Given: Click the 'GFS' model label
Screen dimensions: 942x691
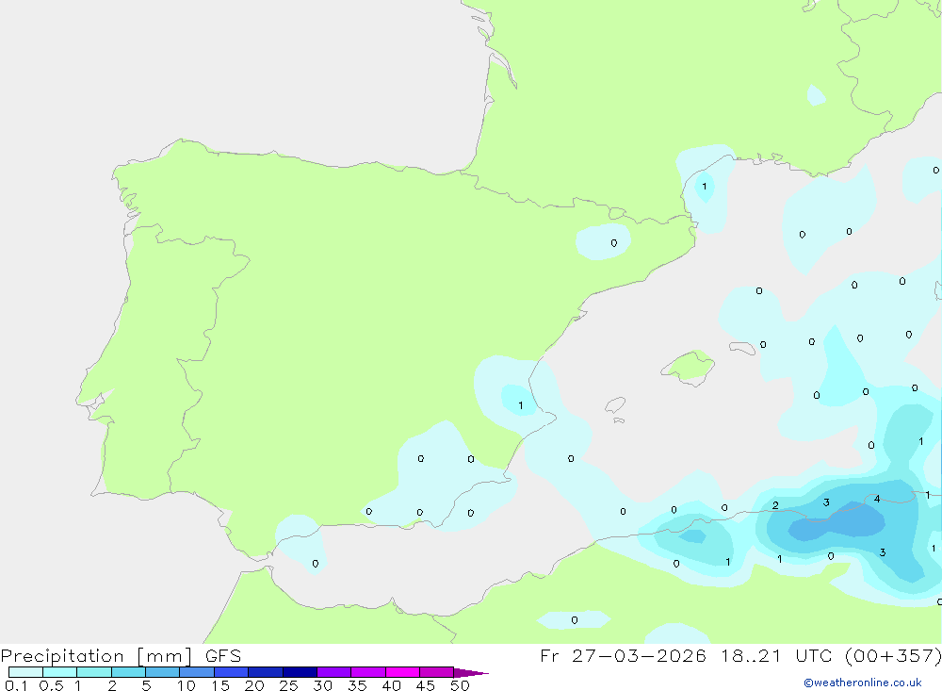Looking at the screenshot, I should pos(223,656).
